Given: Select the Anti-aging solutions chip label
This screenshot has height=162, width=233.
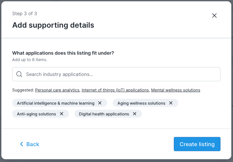Looking at the screenshot, I should click(37, 114).
